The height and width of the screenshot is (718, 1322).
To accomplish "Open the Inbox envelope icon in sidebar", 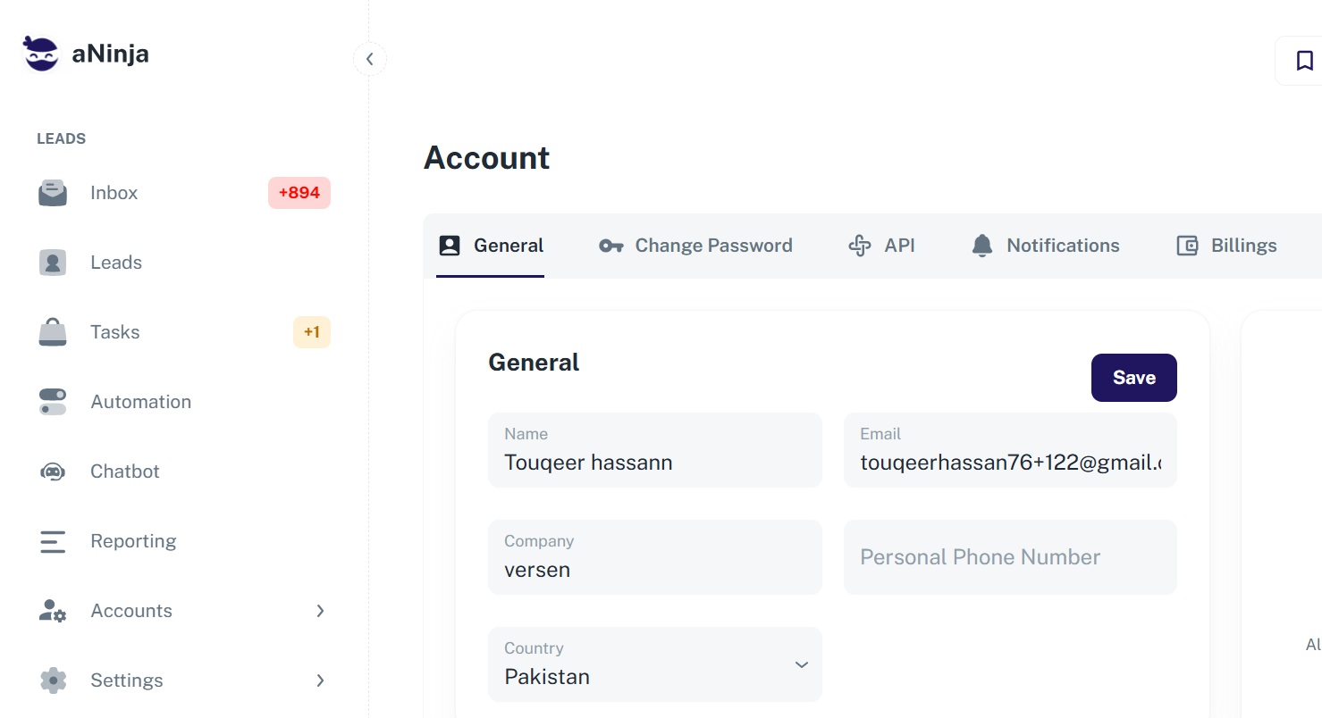I will pyautogui.click(x=53, y=193).
